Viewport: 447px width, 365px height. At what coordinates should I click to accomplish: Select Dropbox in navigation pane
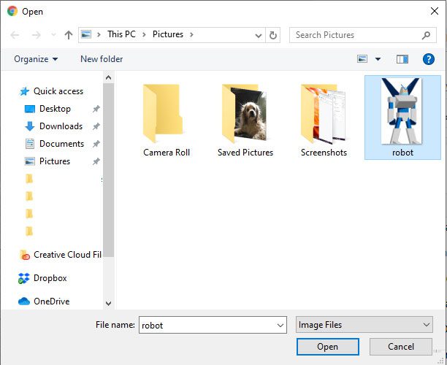coord(50,278)
